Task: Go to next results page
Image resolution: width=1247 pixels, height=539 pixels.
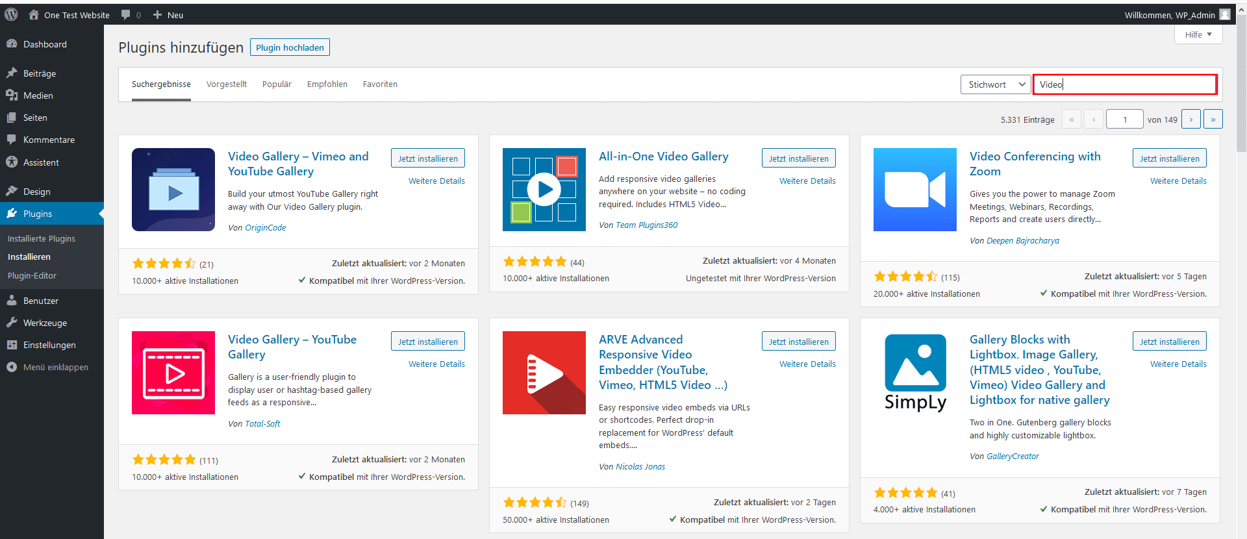Action: (1191, 119)
